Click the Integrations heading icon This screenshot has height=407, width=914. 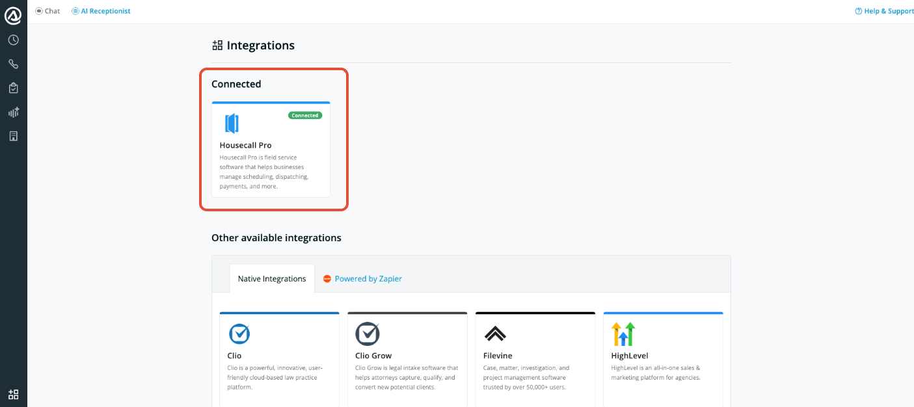tap(218, 45)
